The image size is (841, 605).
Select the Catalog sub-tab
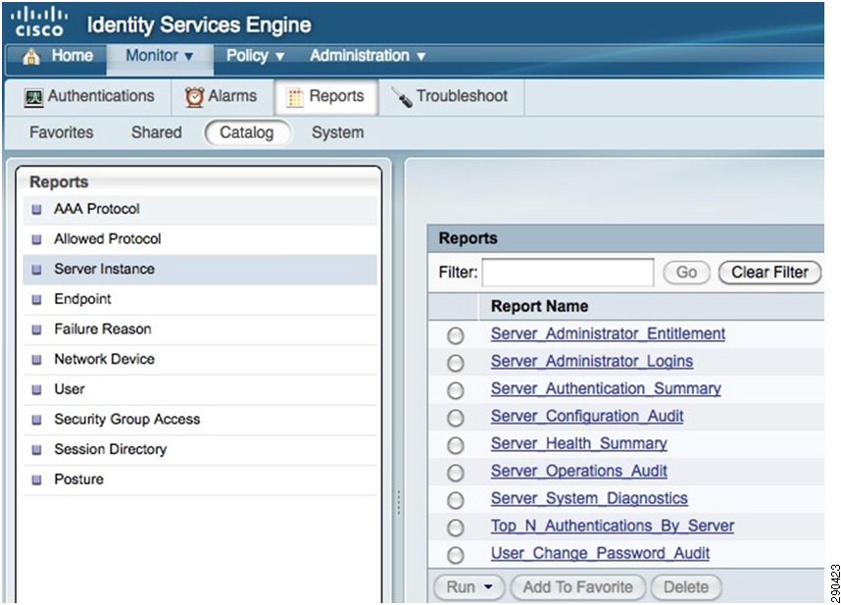click(247, 132)
